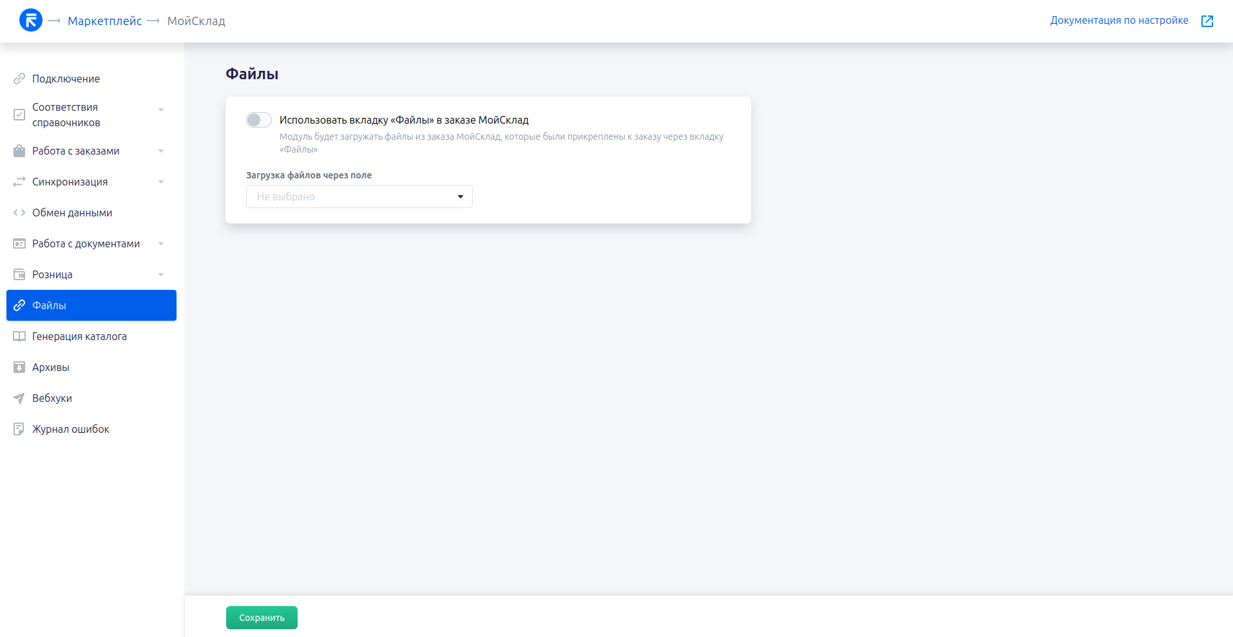Enable the «Файлы» tab usage toggle
This screenshot has width=1233, height=637.
point(258,120)
